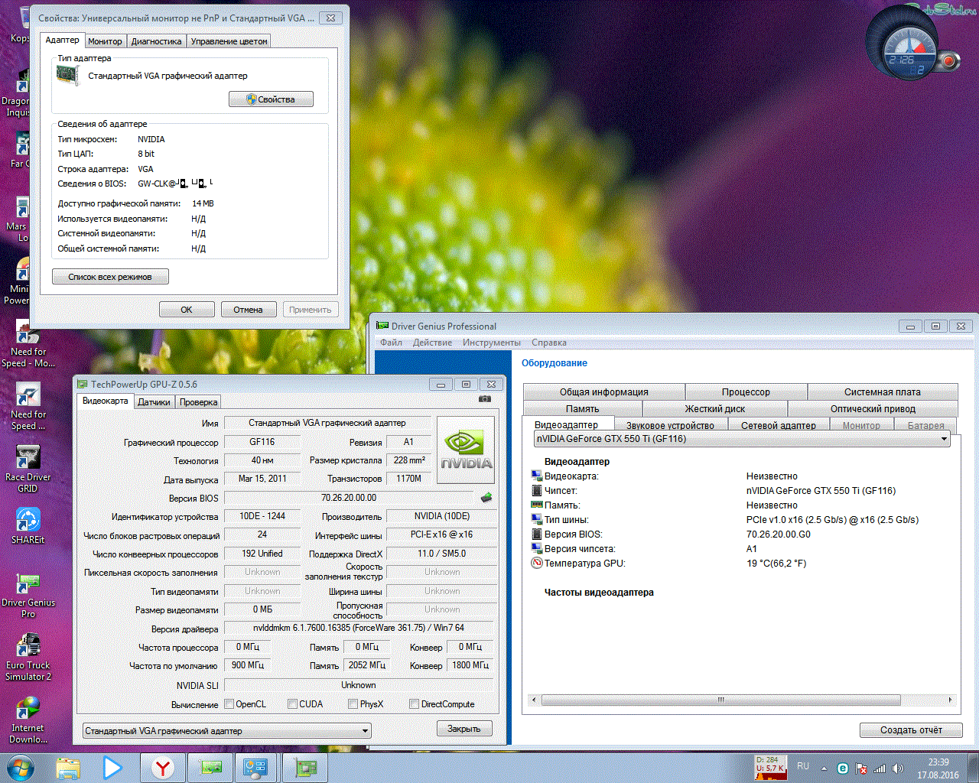Click the GPU-Z screenshot camera icon
979x783 pixels.
pos(485,399)
